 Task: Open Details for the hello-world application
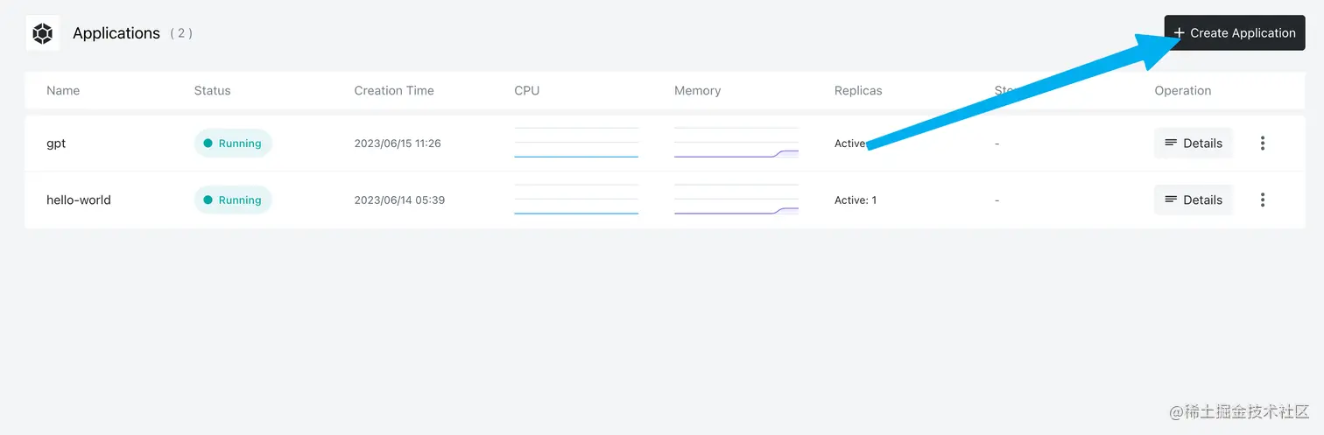(1193, 200)
